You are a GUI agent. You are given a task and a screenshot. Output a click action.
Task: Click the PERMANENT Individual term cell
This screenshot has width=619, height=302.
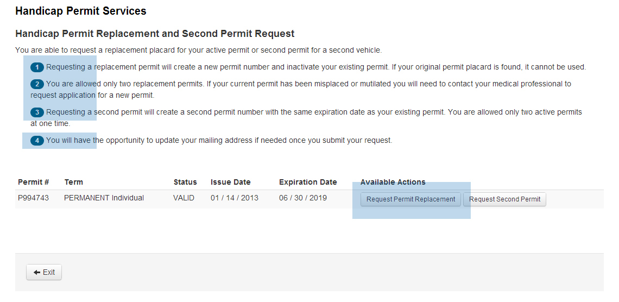pyautogui.click(x=104, y=198)
